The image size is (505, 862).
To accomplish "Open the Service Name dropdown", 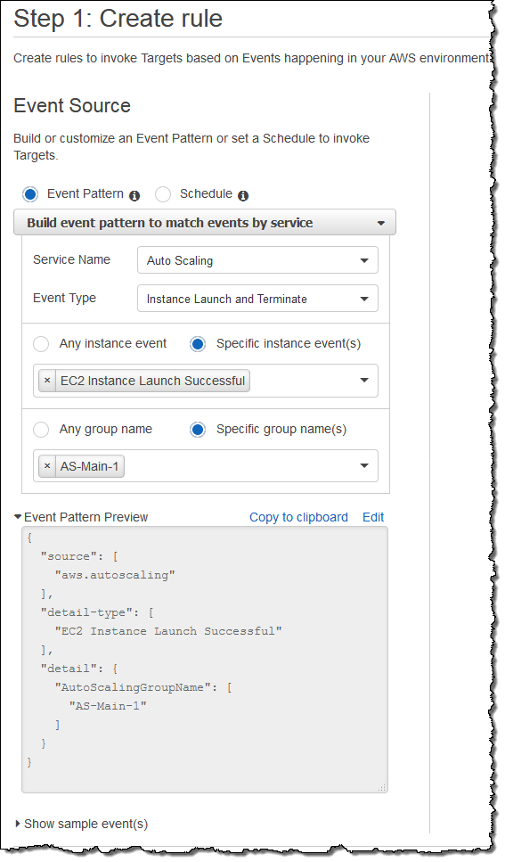I will tap(257, 260).
